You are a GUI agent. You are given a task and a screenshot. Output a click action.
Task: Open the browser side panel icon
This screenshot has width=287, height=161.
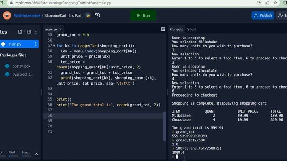[x=285, y=3]
